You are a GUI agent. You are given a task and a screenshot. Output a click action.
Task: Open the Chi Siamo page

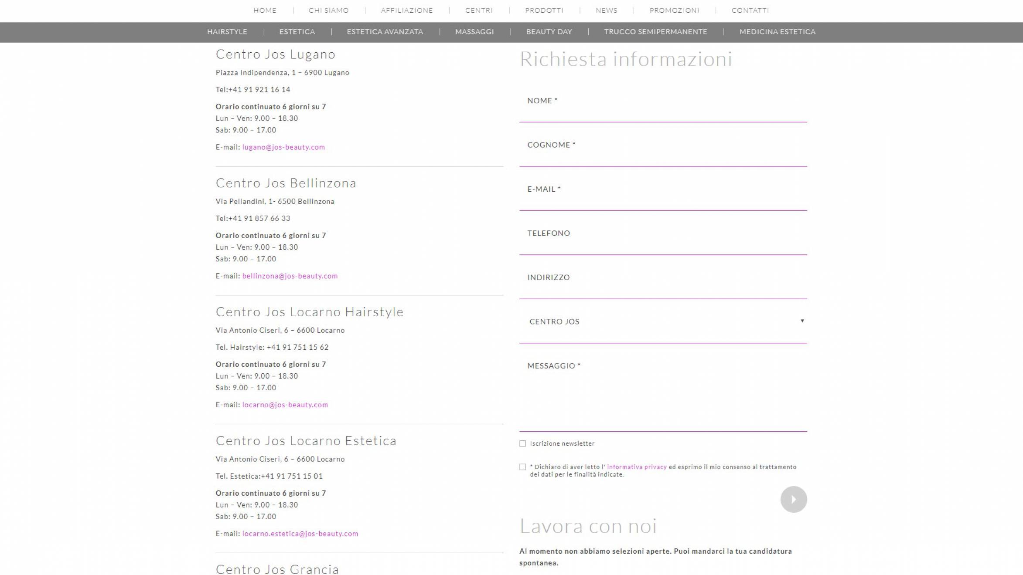click(x=329, y=10)
